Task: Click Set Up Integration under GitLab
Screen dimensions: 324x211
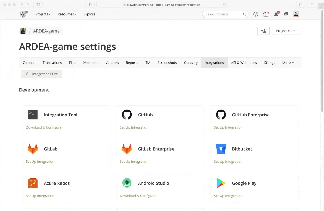Action: click(x=40, y=162)
